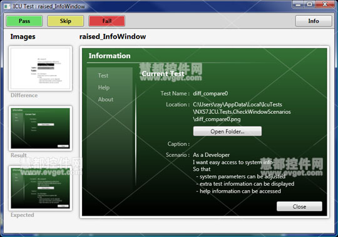Click the green Pass button
Viewport: 338px width, 237px height.
24,21
